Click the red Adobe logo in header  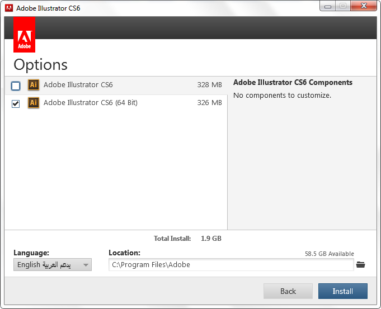pyautogui.click(x=24, y=35)
